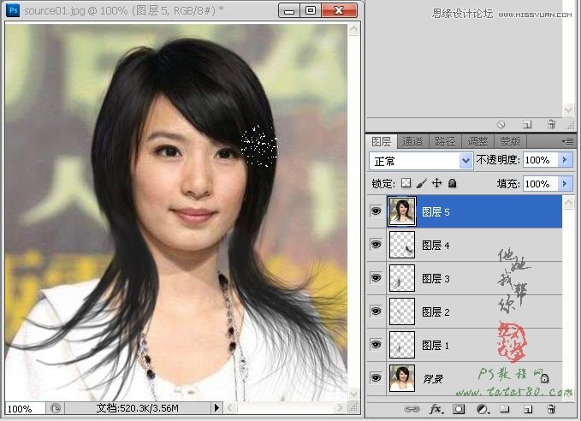Minimize the source01.jpg document window
This screenshot has height=421, width=581.
pyautogui.click(x=289, y=10)
